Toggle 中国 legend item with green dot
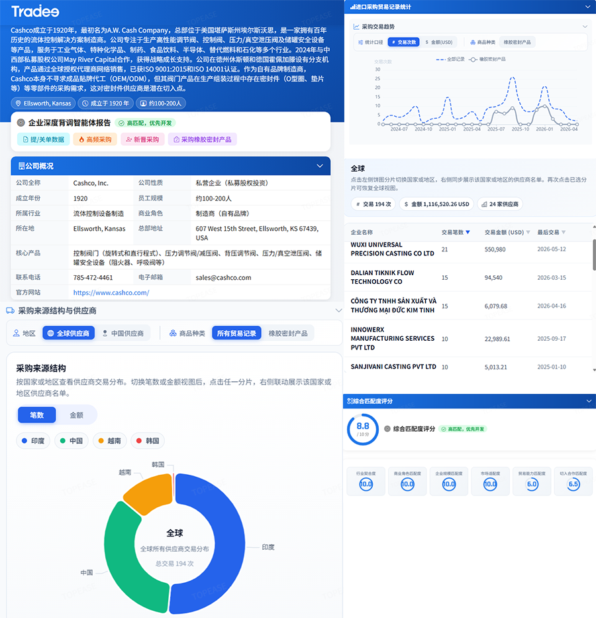 (x=72, y=441)
